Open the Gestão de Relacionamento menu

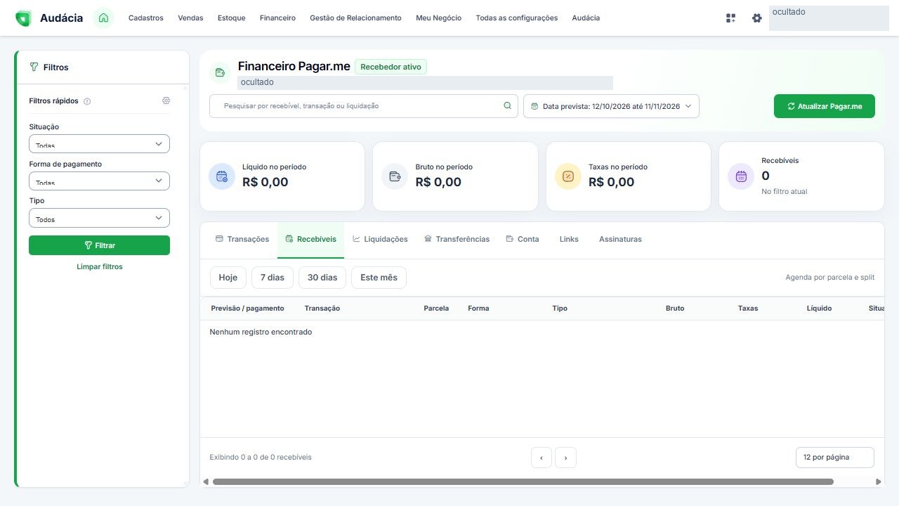pos(355,18)
